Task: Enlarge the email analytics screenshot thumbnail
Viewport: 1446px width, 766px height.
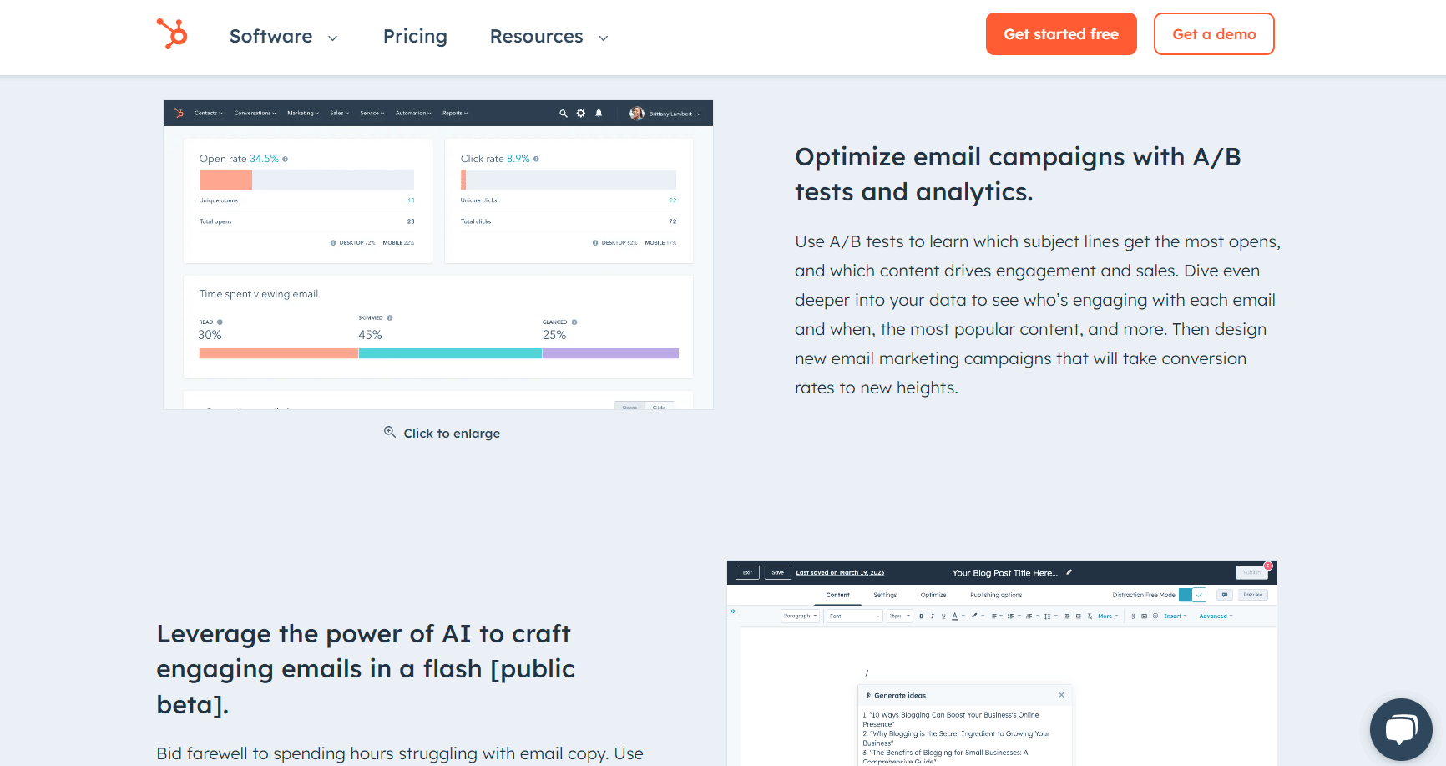Action: (x=438, y=255)
